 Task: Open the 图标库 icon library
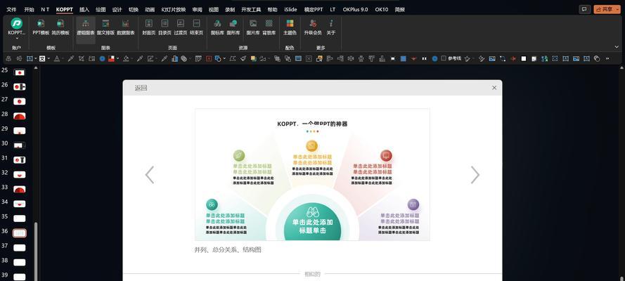pyautogui.click(x=218, y=27)
